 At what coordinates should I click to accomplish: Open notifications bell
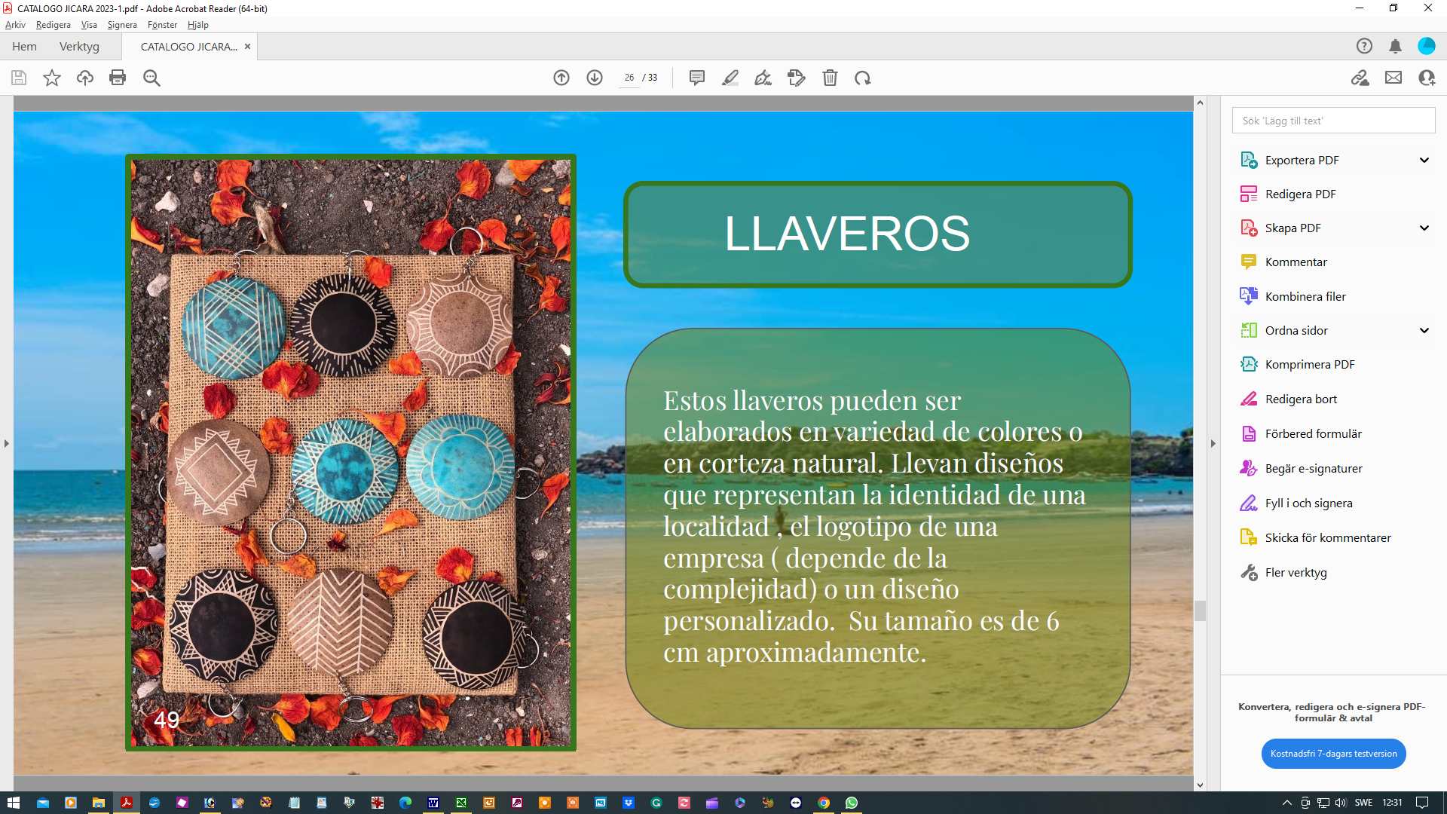coord(1395,46)
